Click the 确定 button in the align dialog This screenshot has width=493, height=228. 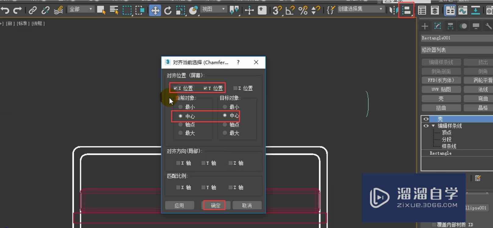(215, 205)
